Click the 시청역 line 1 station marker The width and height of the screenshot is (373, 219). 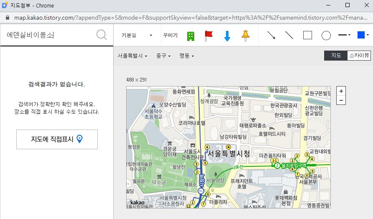[201, 191]
